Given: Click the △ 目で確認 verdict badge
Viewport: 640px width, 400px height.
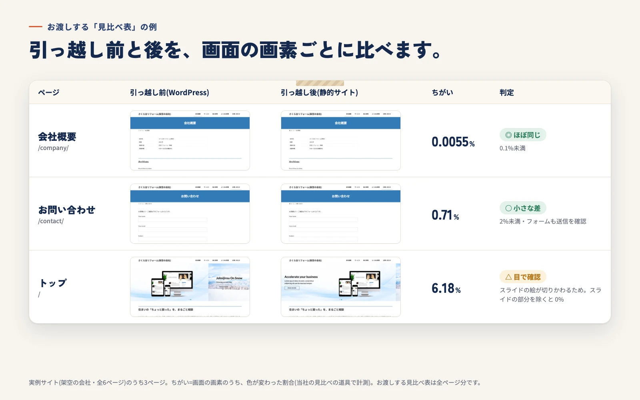Looking at the screenshot, I should (x=523, y=277).
